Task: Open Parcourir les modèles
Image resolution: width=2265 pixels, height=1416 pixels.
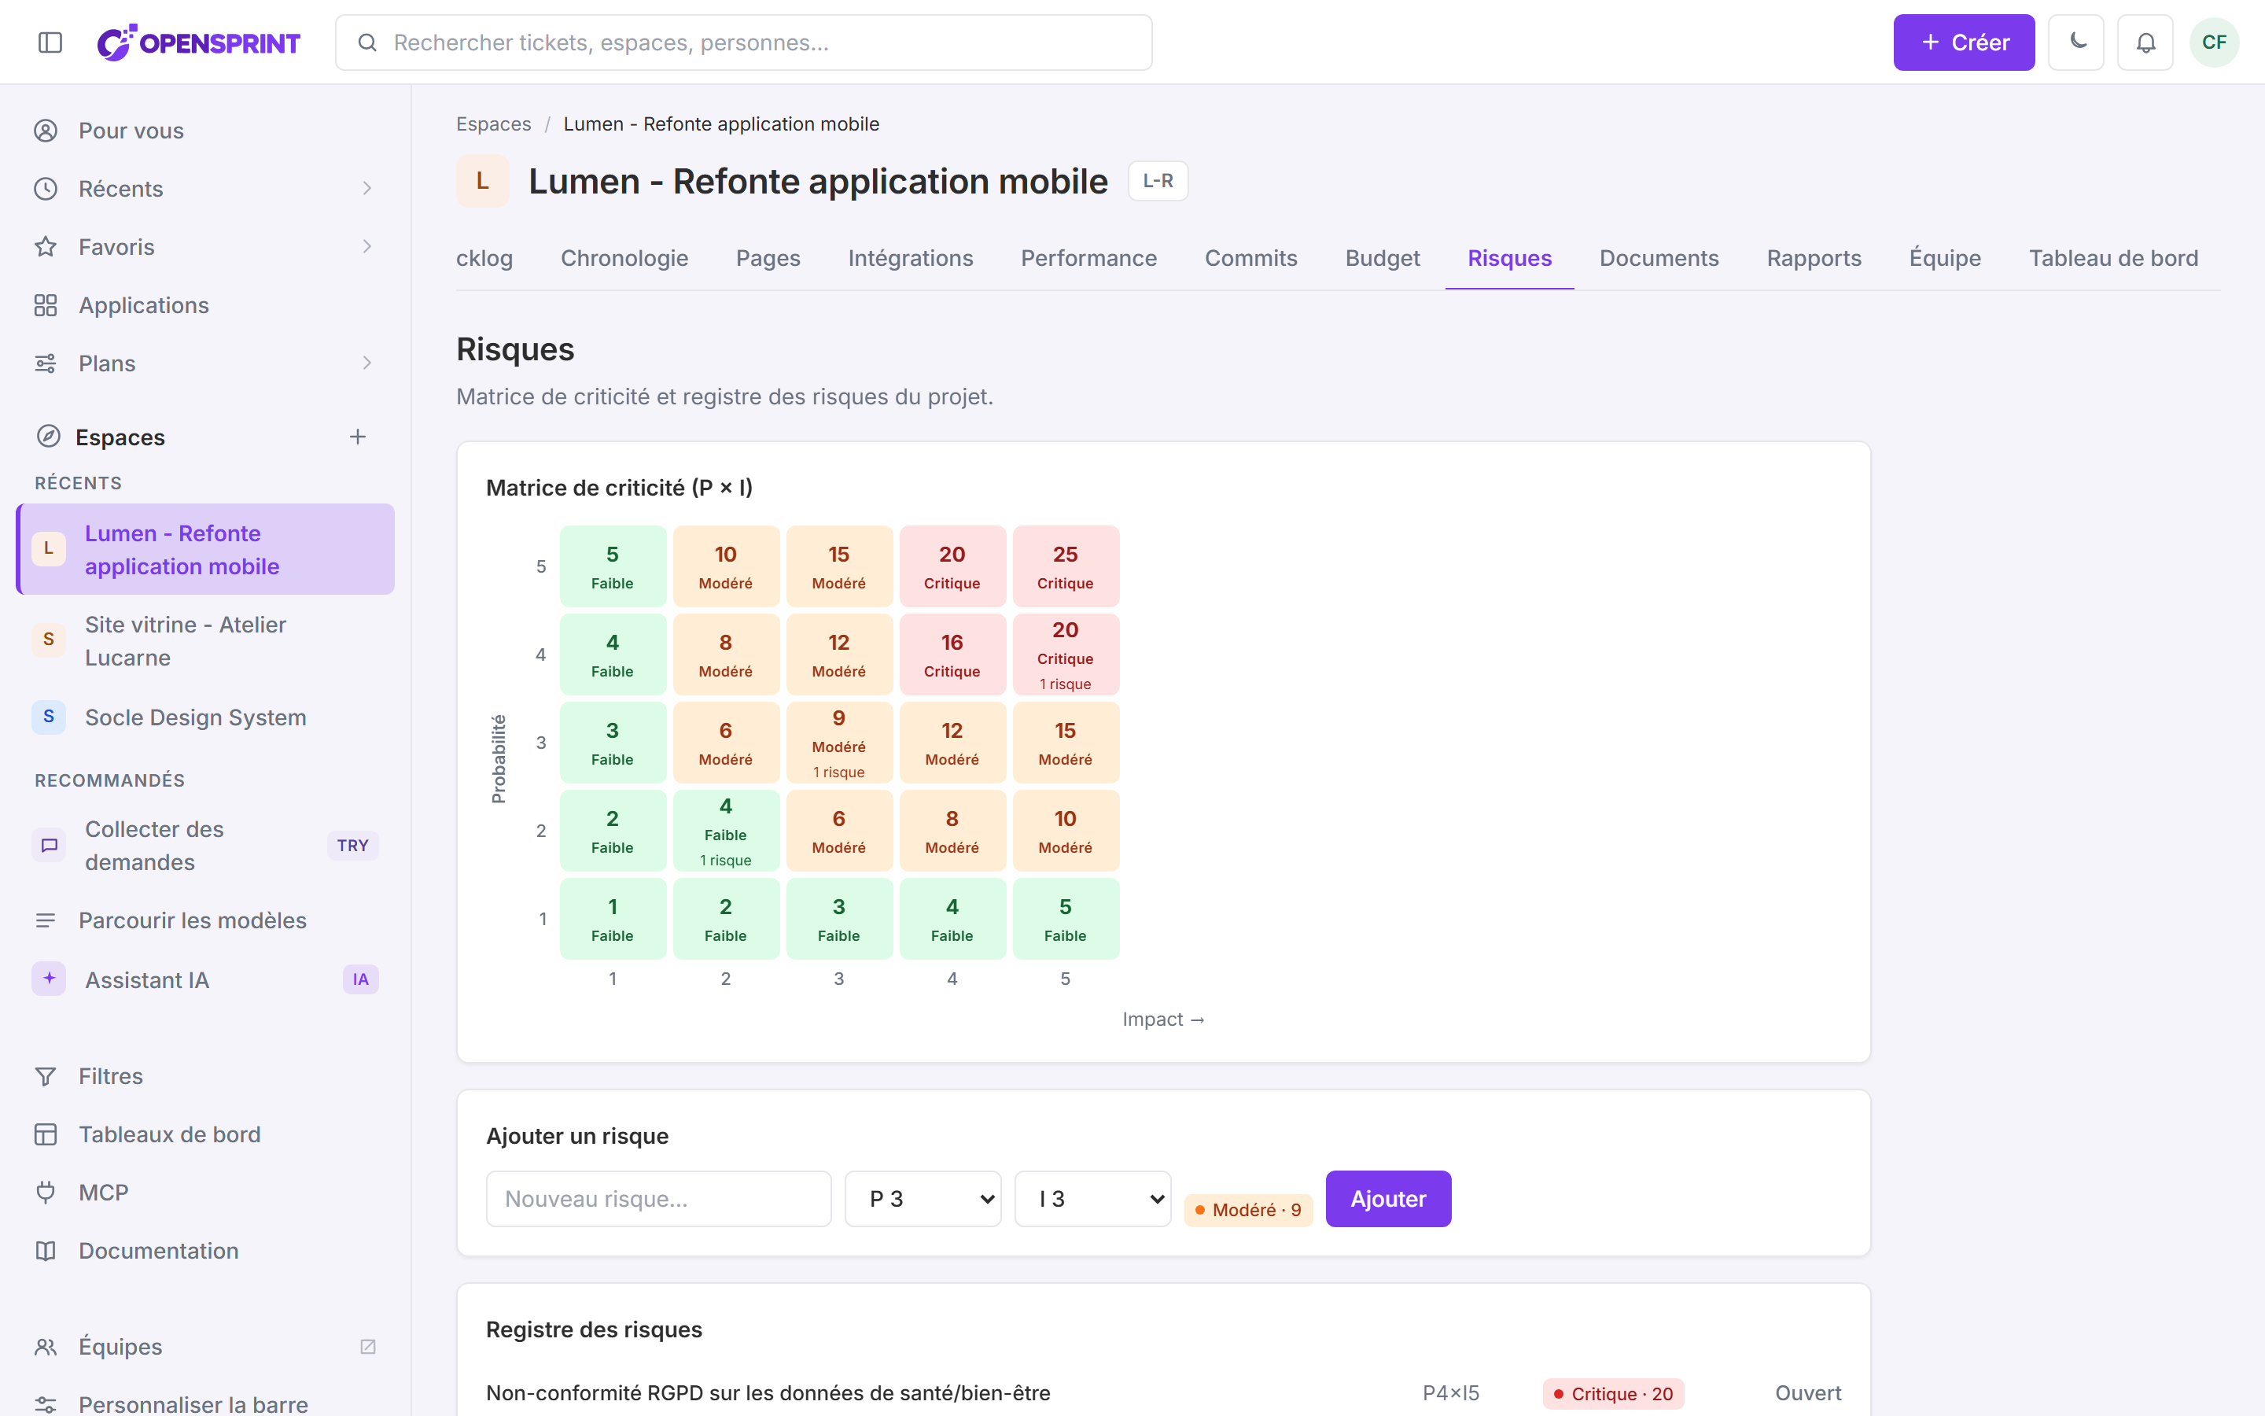Action: pos(205,920)
